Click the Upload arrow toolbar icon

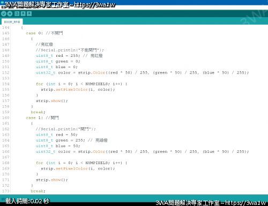coord(10,14)
